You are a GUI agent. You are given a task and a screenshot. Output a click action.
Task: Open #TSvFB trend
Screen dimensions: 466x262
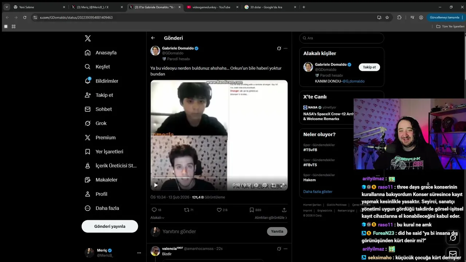click(310, 150)
